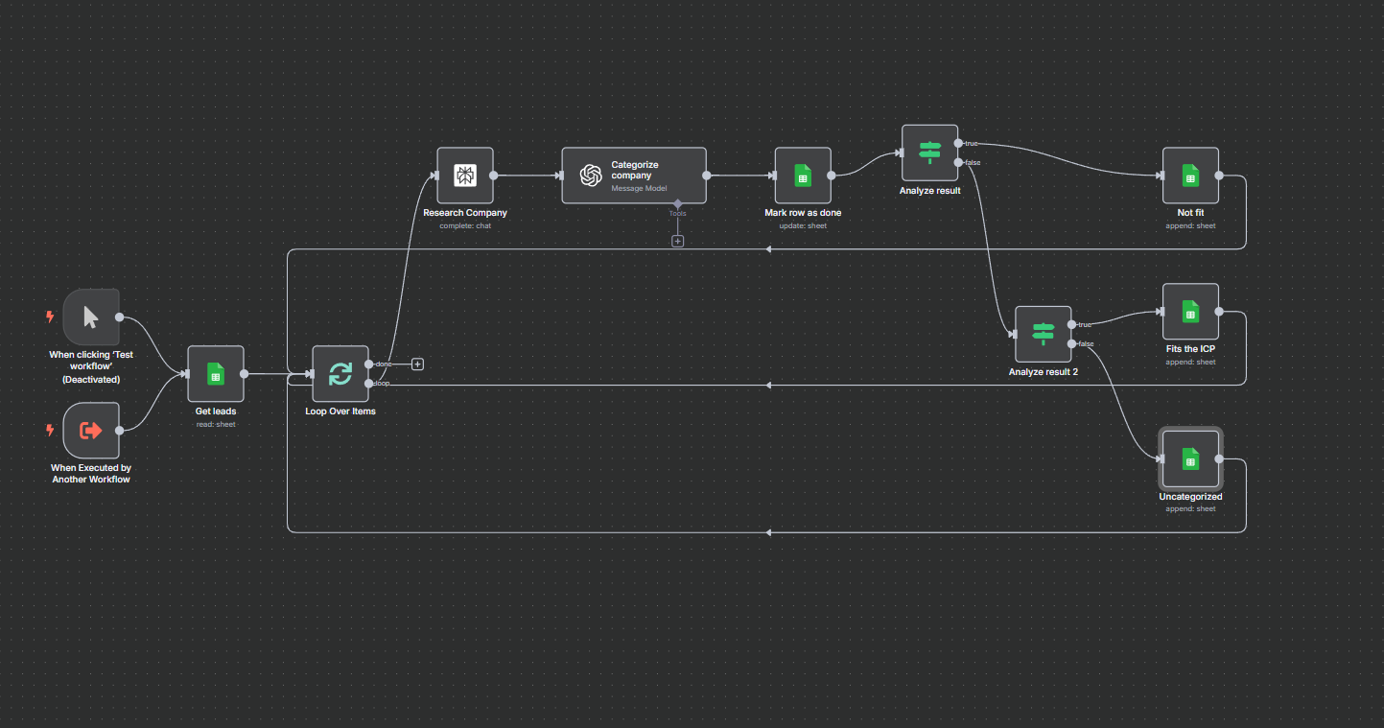Add a tool via plus under Tools
Viewport: 1384px width, 728px height.
(677, 242)
